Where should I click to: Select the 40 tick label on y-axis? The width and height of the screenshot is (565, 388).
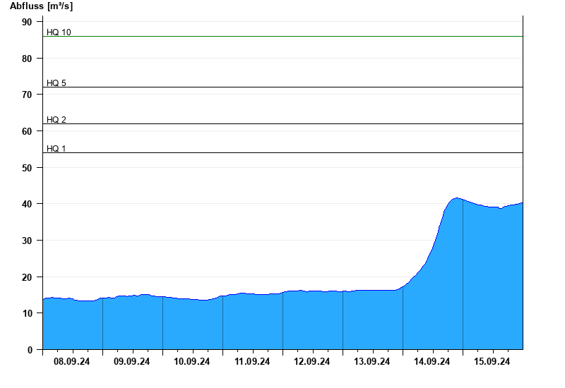pos(28,204)
